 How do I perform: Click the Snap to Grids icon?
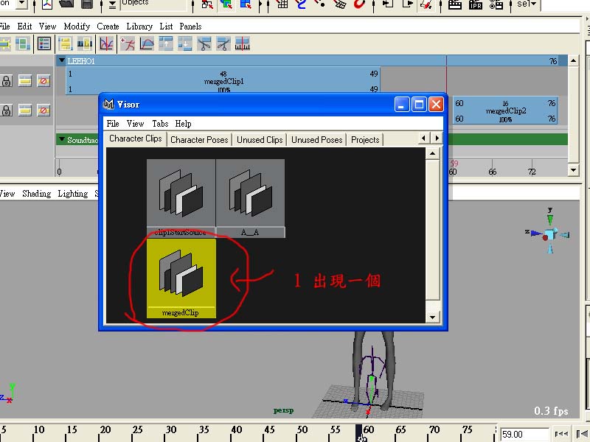[x=282, y=4]
